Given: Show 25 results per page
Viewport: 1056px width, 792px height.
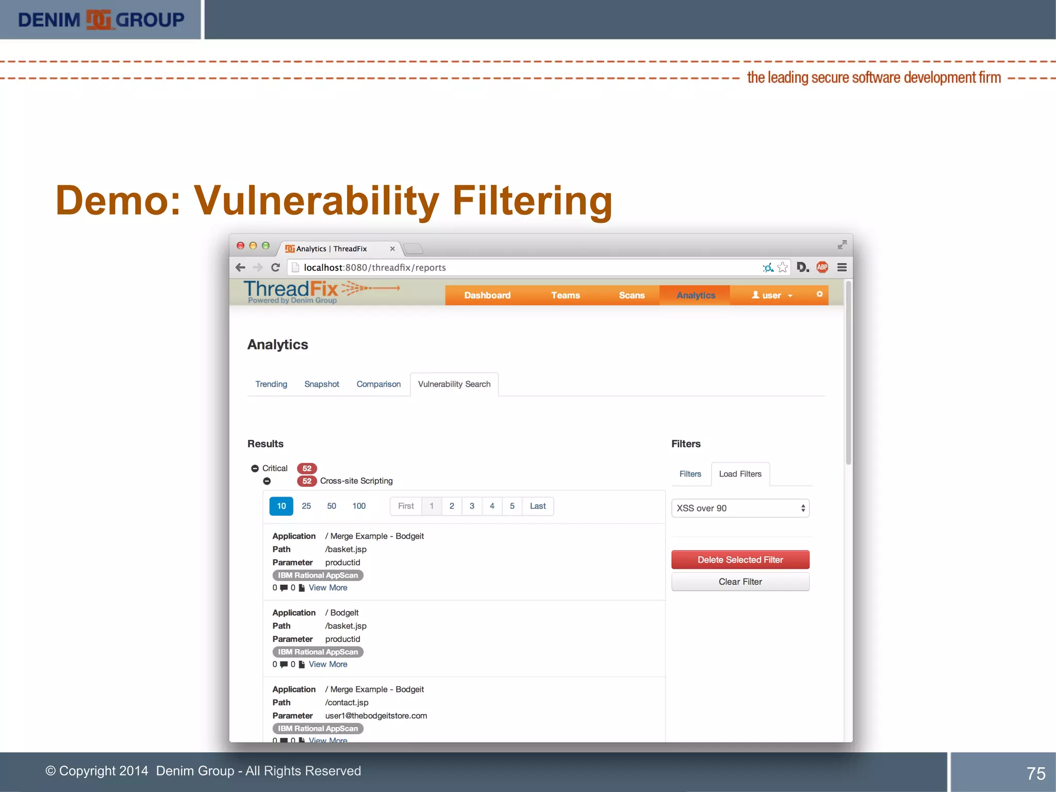Looking at the screenshot, I should point(306,506).
